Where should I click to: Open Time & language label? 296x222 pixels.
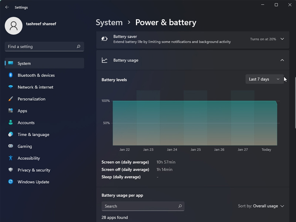coord(33,134)
